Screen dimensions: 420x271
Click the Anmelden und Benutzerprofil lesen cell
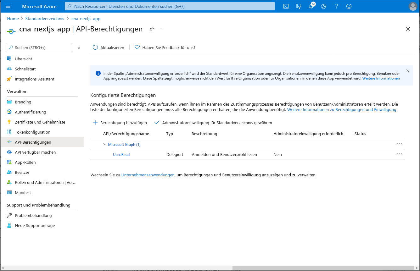[x=224, y=154]
